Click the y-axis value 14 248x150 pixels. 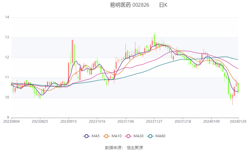click(7, 17)
